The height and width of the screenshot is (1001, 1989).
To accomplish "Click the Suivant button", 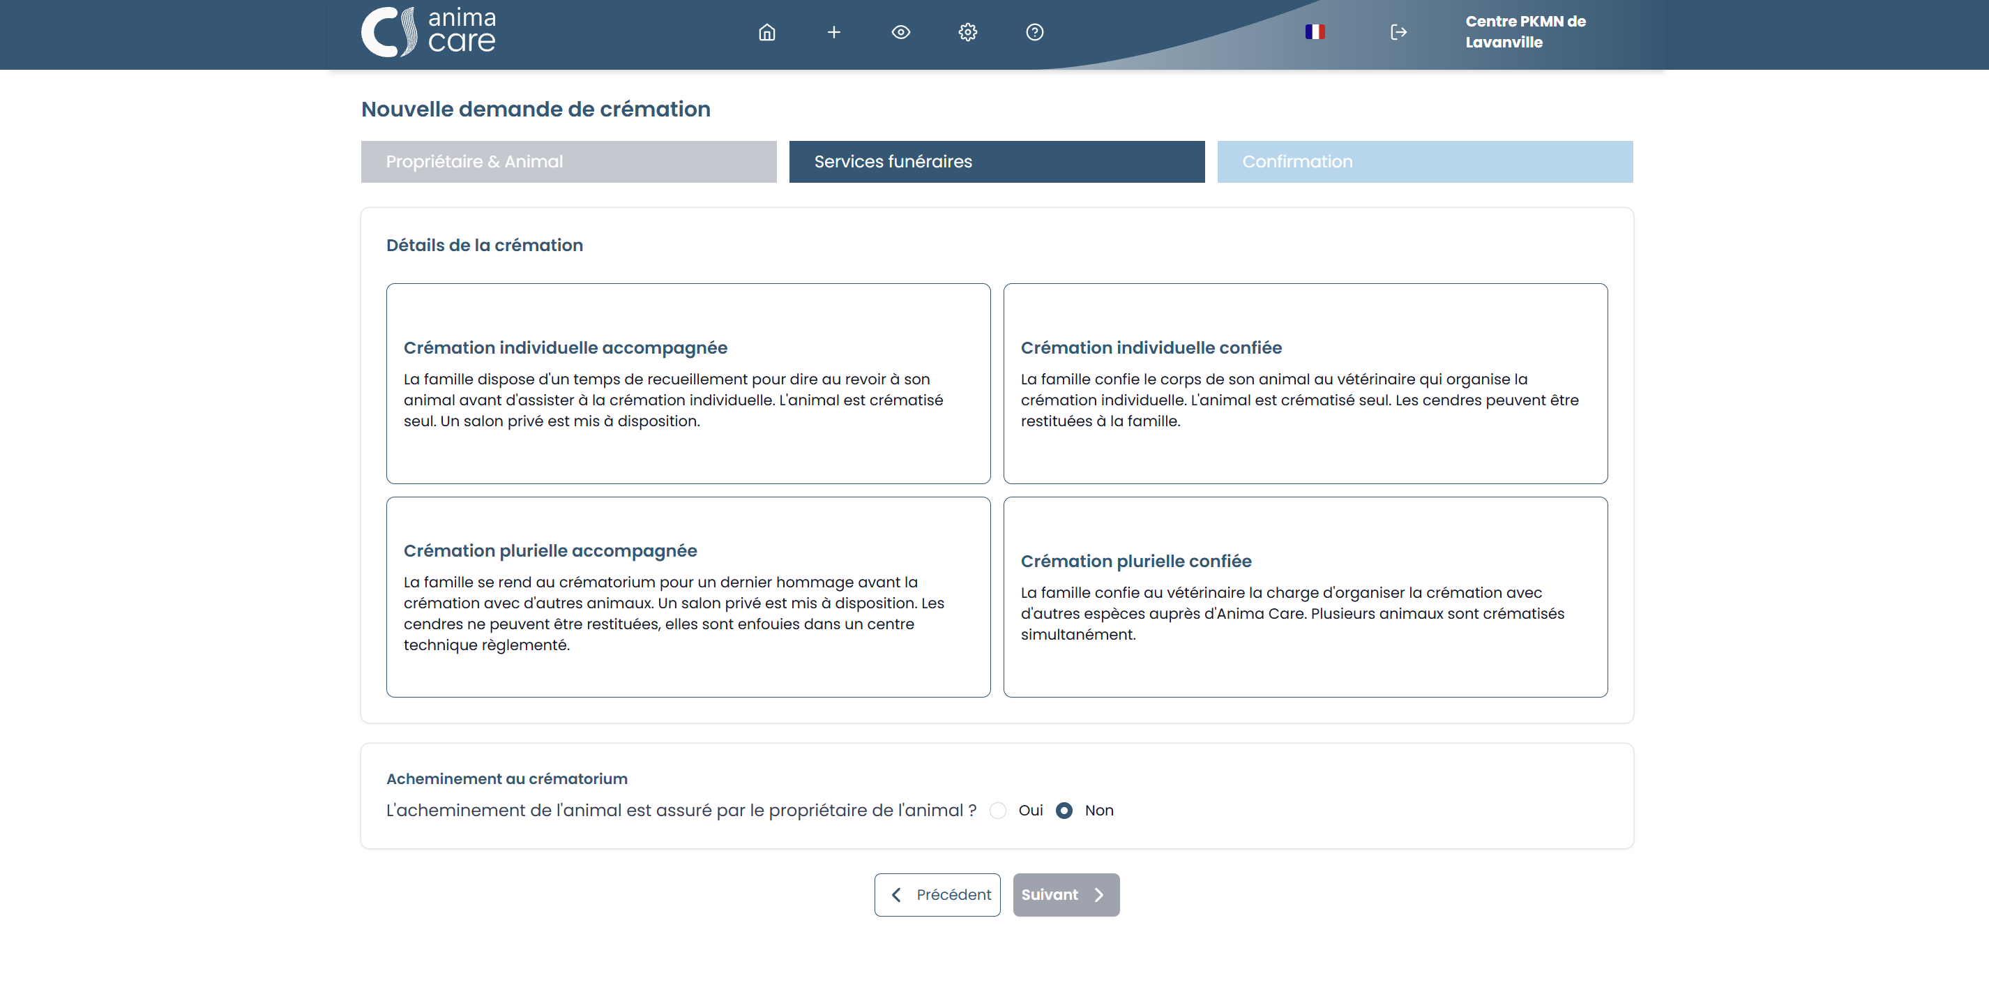I will pos(1066,894).
